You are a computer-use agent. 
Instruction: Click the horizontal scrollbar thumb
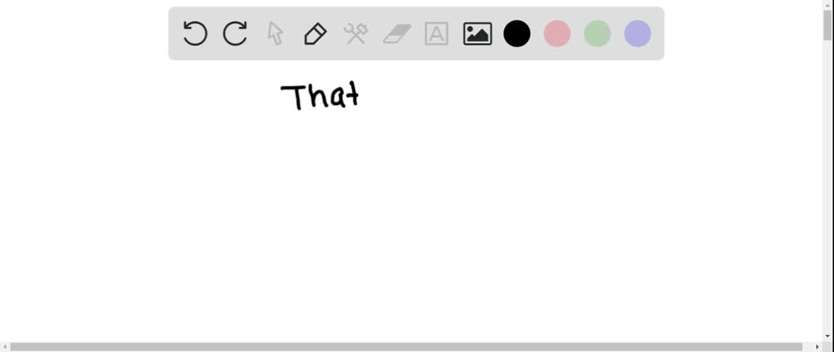[x=406, y=347]
